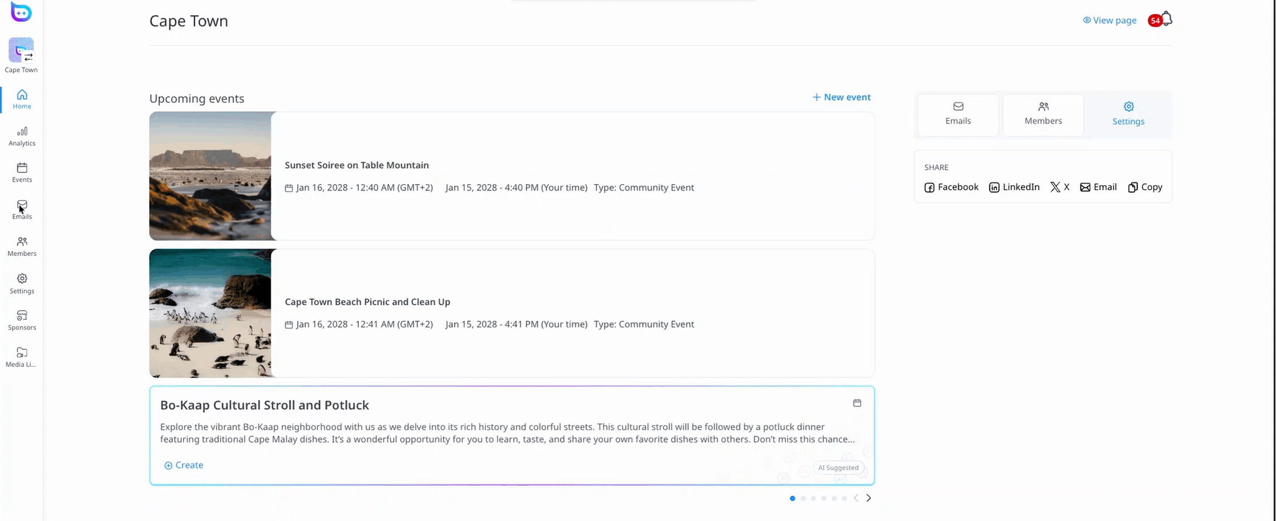Click the View page link
The image size is (1276, 521).
click(1110, 20)
